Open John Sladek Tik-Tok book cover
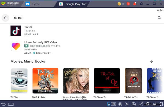 pos(19,81)
